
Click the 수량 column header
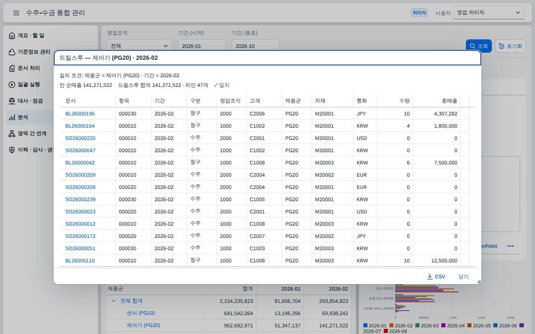point(395,101)
